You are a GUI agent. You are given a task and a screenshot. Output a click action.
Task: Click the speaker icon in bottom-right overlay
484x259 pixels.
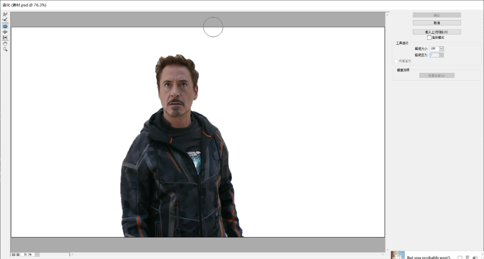pyautogui.click(x=475, y=257)
